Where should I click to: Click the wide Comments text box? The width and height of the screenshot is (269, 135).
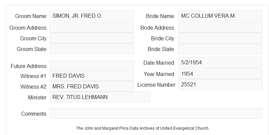[156, 113]
